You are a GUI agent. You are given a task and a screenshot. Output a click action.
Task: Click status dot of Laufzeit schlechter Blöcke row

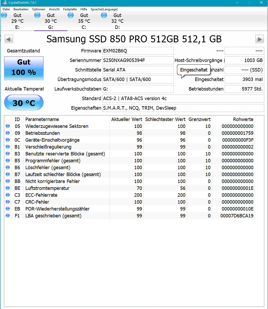click(8, 174)
